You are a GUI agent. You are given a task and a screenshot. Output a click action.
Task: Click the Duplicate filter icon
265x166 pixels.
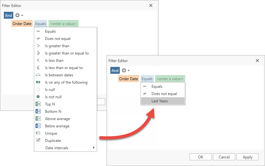coord(38,141)
